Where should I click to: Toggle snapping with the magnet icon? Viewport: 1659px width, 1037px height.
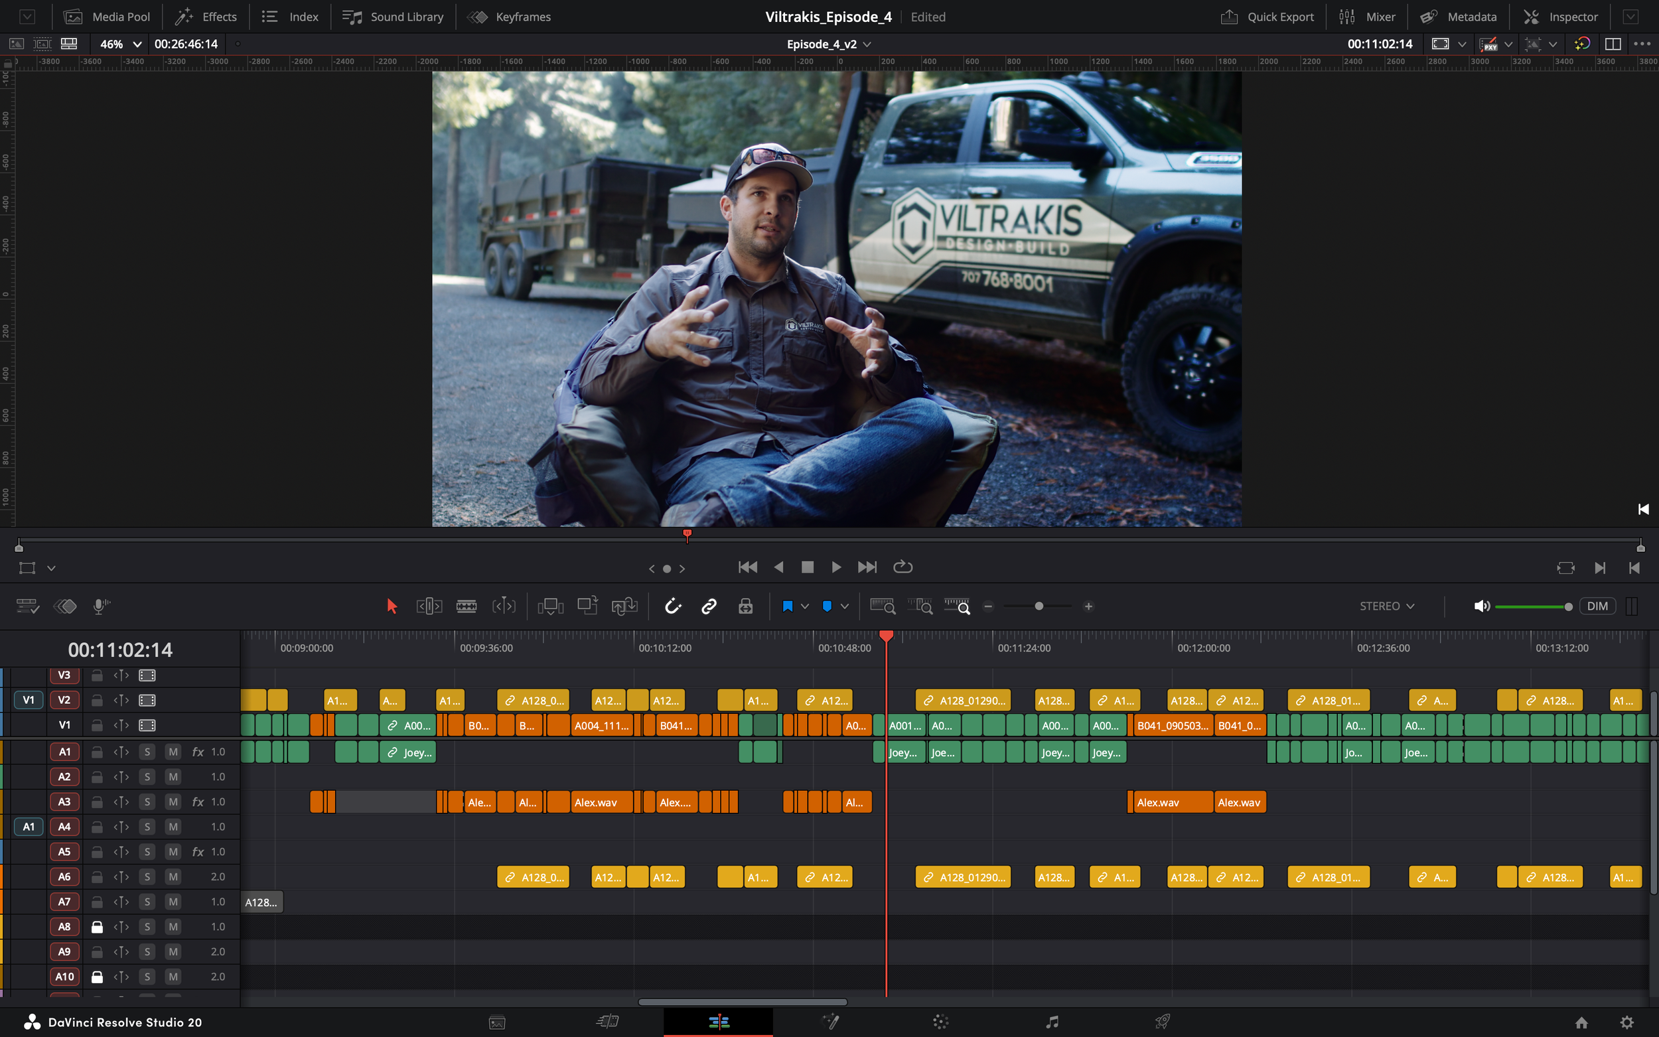point(673,606)
